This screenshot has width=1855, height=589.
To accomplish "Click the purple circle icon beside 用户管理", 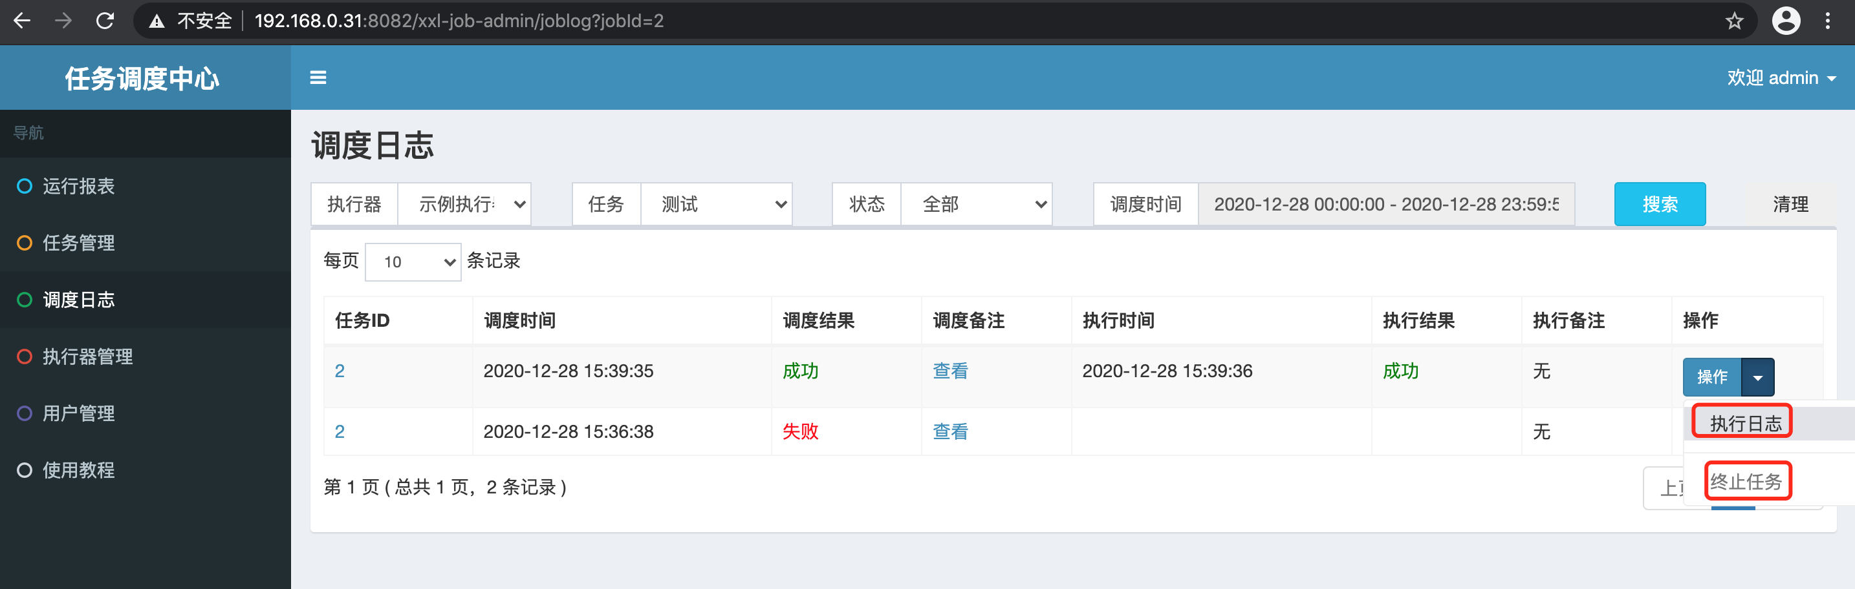I will [x=25, y=413].
